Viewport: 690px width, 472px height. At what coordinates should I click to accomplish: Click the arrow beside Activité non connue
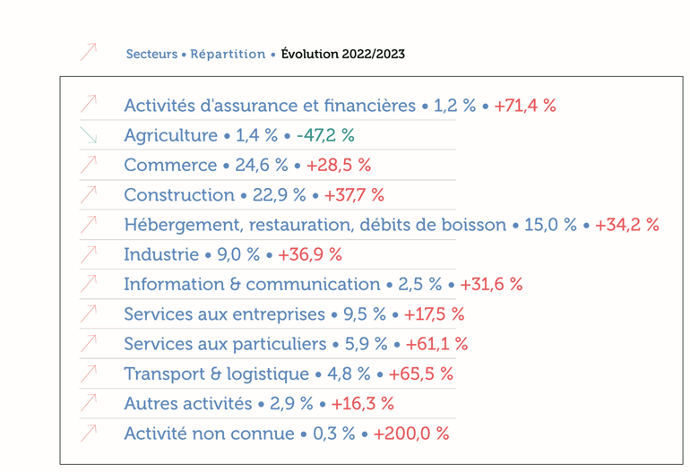88,433
